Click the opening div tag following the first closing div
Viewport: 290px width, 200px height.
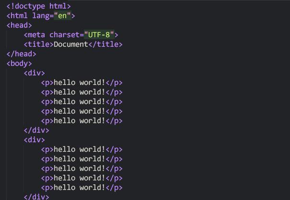tap(35, 140)
